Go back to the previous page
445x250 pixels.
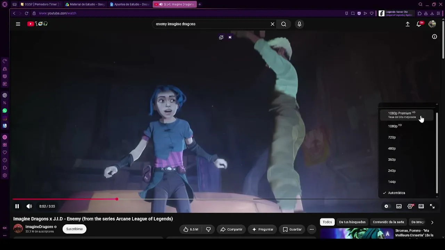pyautogui.click(x=14, y=13)
